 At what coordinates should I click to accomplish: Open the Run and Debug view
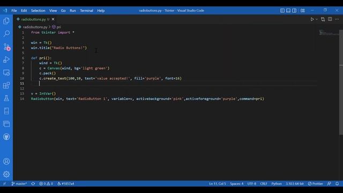[6, 60]
